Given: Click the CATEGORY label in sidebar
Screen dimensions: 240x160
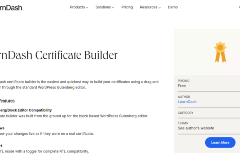Looking at the screenshot, I should pos(186,113).
